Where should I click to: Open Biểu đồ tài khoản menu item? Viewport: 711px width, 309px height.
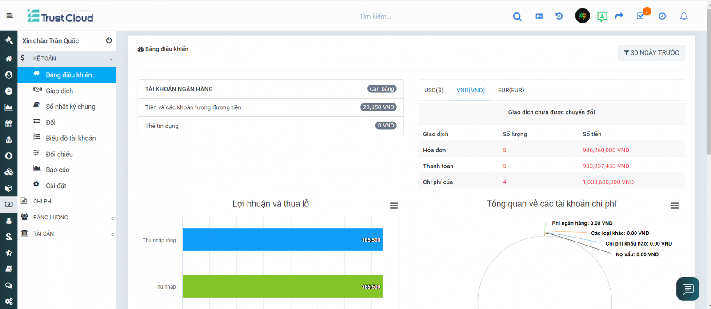(x=71, y=139)
